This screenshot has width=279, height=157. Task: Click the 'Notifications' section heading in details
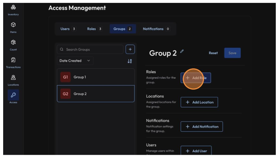click(158, 120)
